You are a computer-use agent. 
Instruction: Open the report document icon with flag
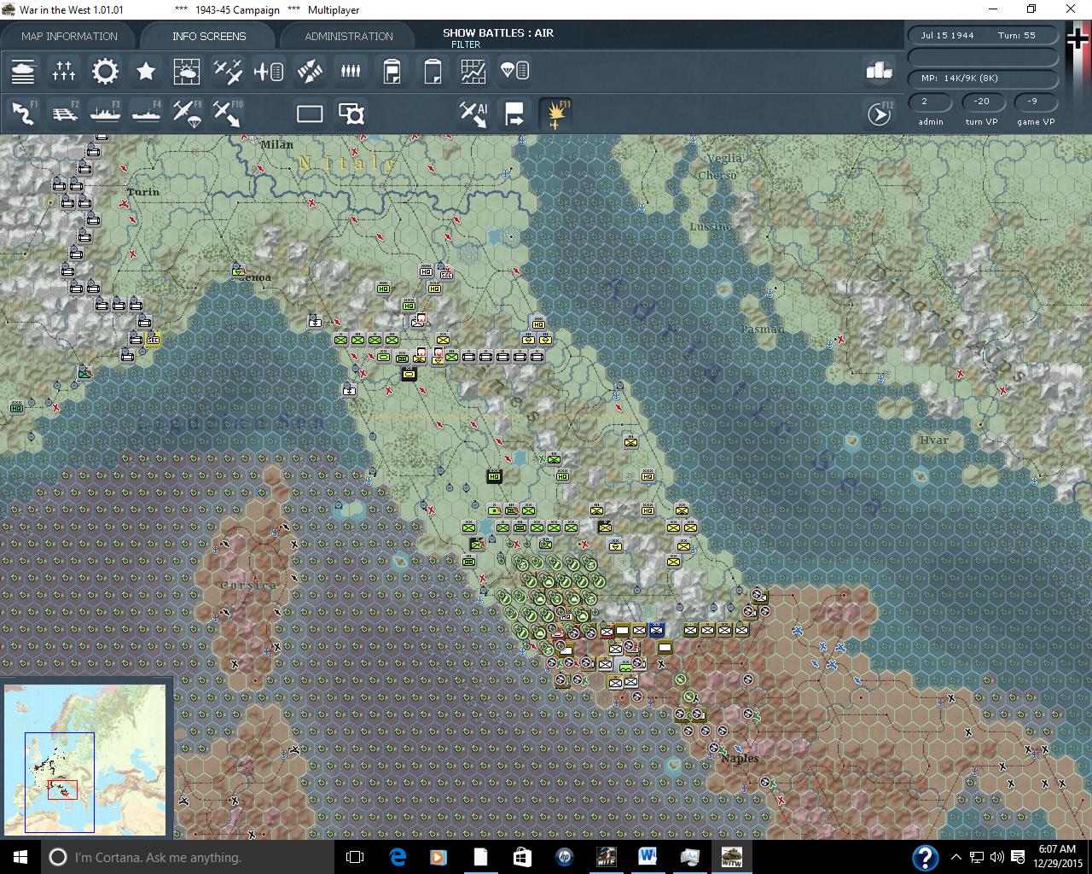point(392,71)
